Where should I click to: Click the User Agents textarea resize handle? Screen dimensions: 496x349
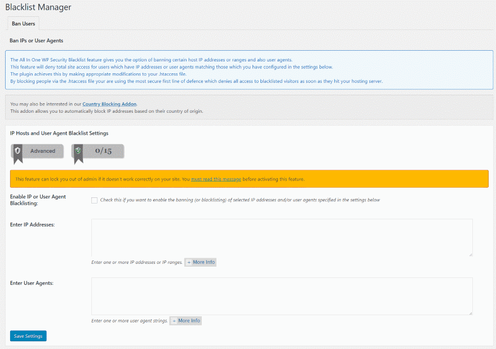point(471,313)
